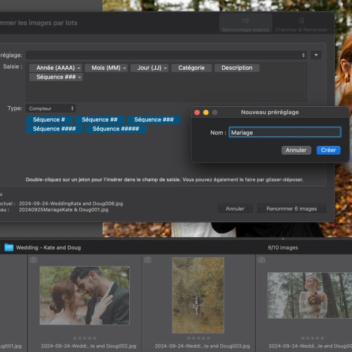352x352 pixels.
Task: Click Renommer 6 images button
Action: tap(291, 208)
